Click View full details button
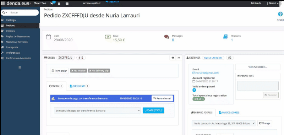This screenshot has width=284, height=135. point(258,67)
